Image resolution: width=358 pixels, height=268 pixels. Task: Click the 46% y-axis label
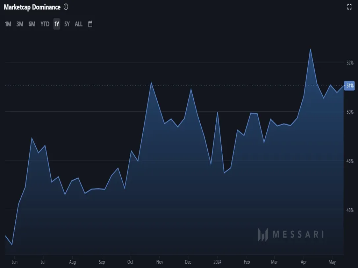[350, 210]
